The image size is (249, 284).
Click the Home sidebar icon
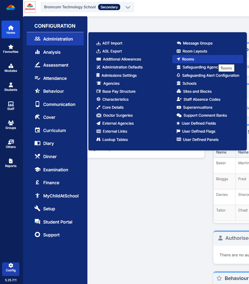pyautogui.click(x=11, y=29)
